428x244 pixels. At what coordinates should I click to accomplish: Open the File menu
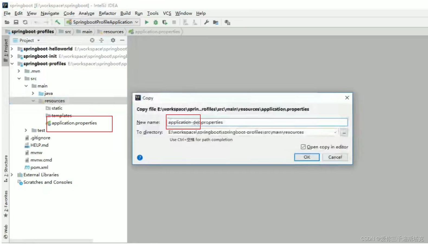coord(7,13)
